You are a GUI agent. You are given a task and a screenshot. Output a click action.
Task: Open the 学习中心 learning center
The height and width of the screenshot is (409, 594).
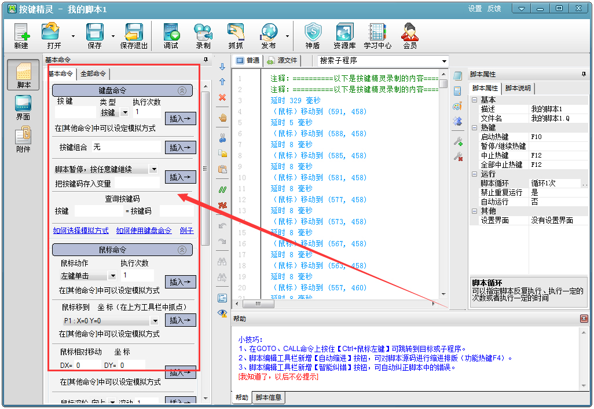tap(377, 36)
